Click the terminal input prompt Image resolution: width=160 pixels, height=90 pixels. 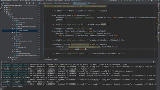pyautogui.click(x=3, y=88)
